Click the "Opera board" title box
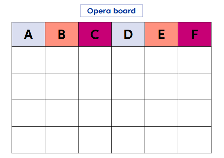This screenshot has width=224, height=158. (112, 11)
